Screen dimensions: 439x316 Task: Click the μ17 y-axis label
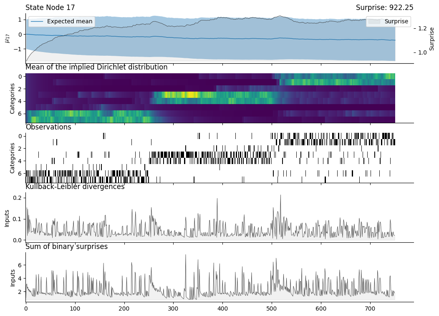point(7,38)
